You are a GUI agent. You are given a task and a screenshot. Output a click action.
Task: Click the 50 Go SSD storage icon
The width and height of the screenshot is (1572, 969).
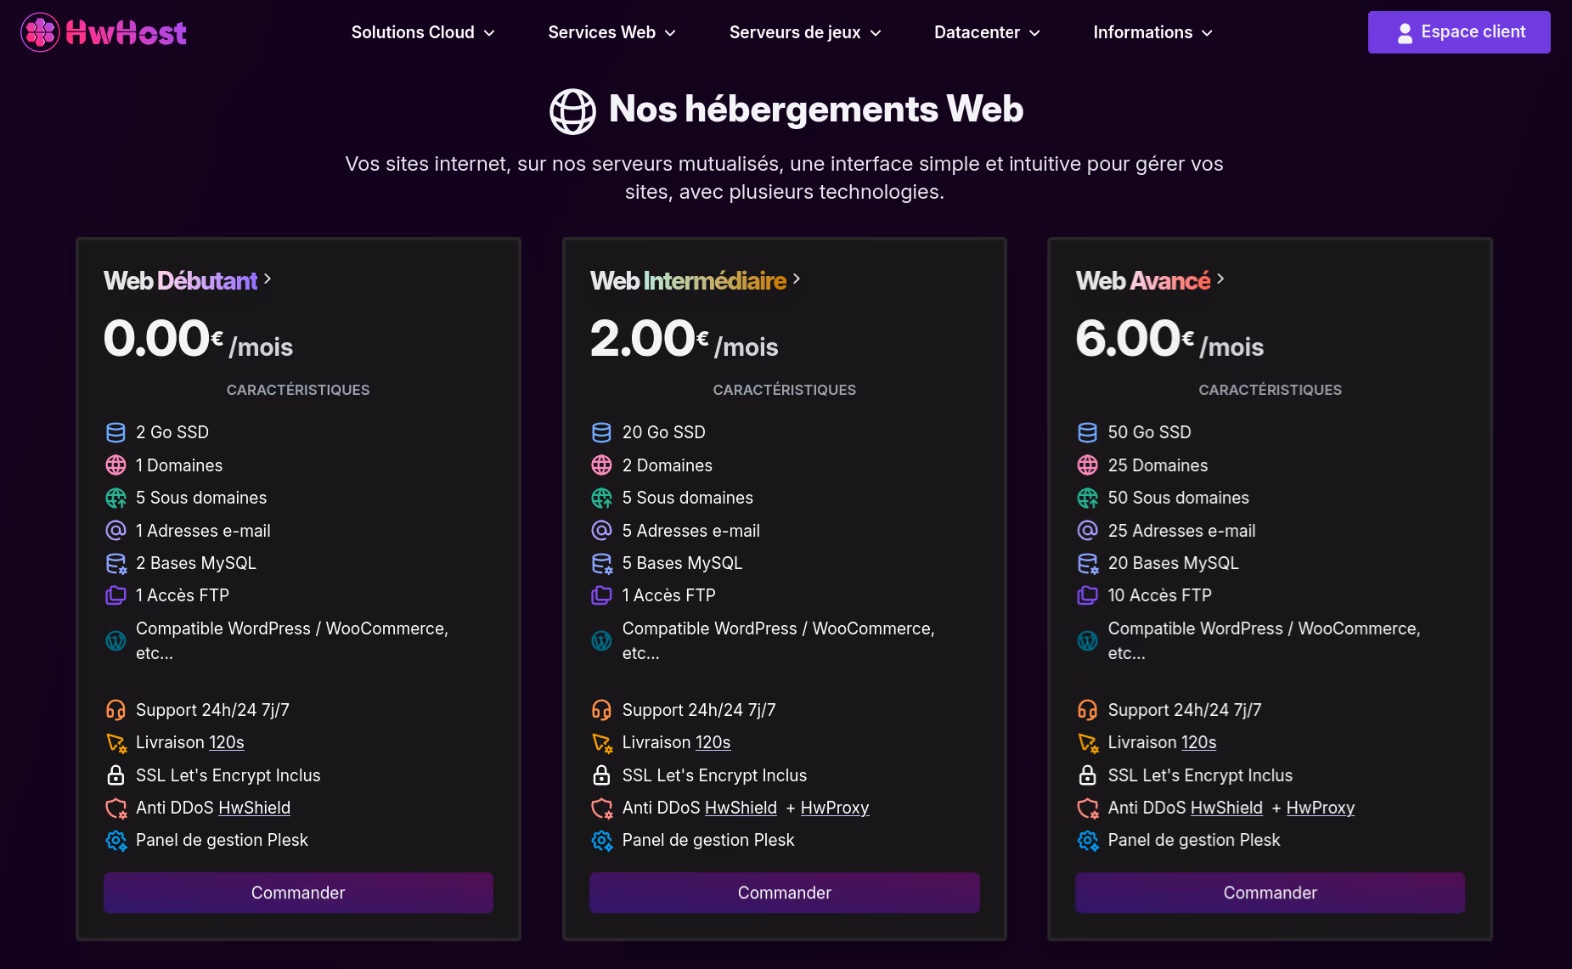click(x=1087, y=432)
